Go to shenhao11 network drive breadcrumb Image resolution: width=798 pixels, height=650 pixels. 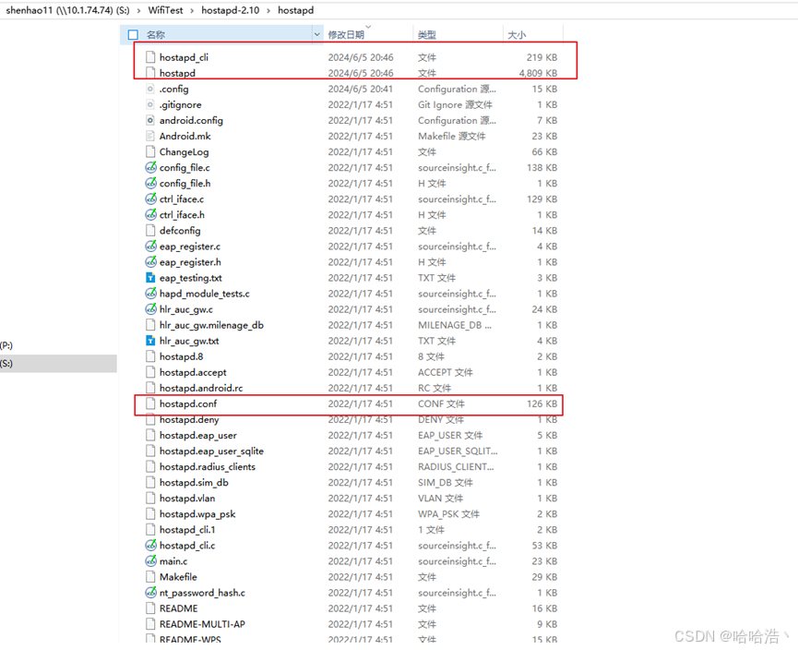pyautogui.click(x=67, y=10)
